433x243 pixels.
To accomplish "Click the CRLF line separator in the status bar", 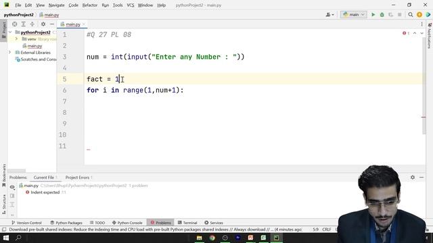I will pos(326,230).
